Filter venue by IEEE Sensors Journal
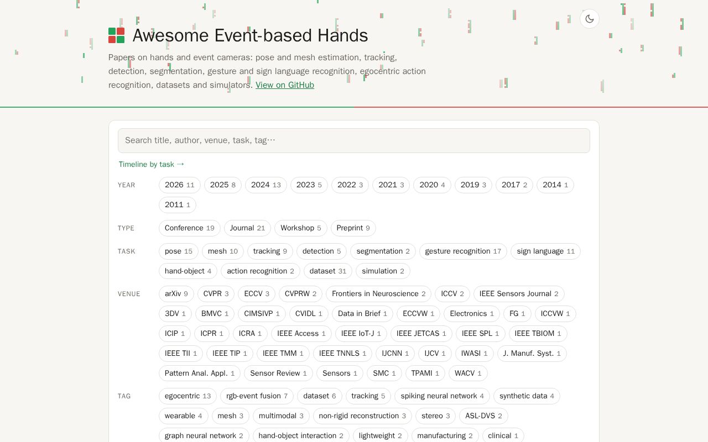 click(x=519, y=294)
